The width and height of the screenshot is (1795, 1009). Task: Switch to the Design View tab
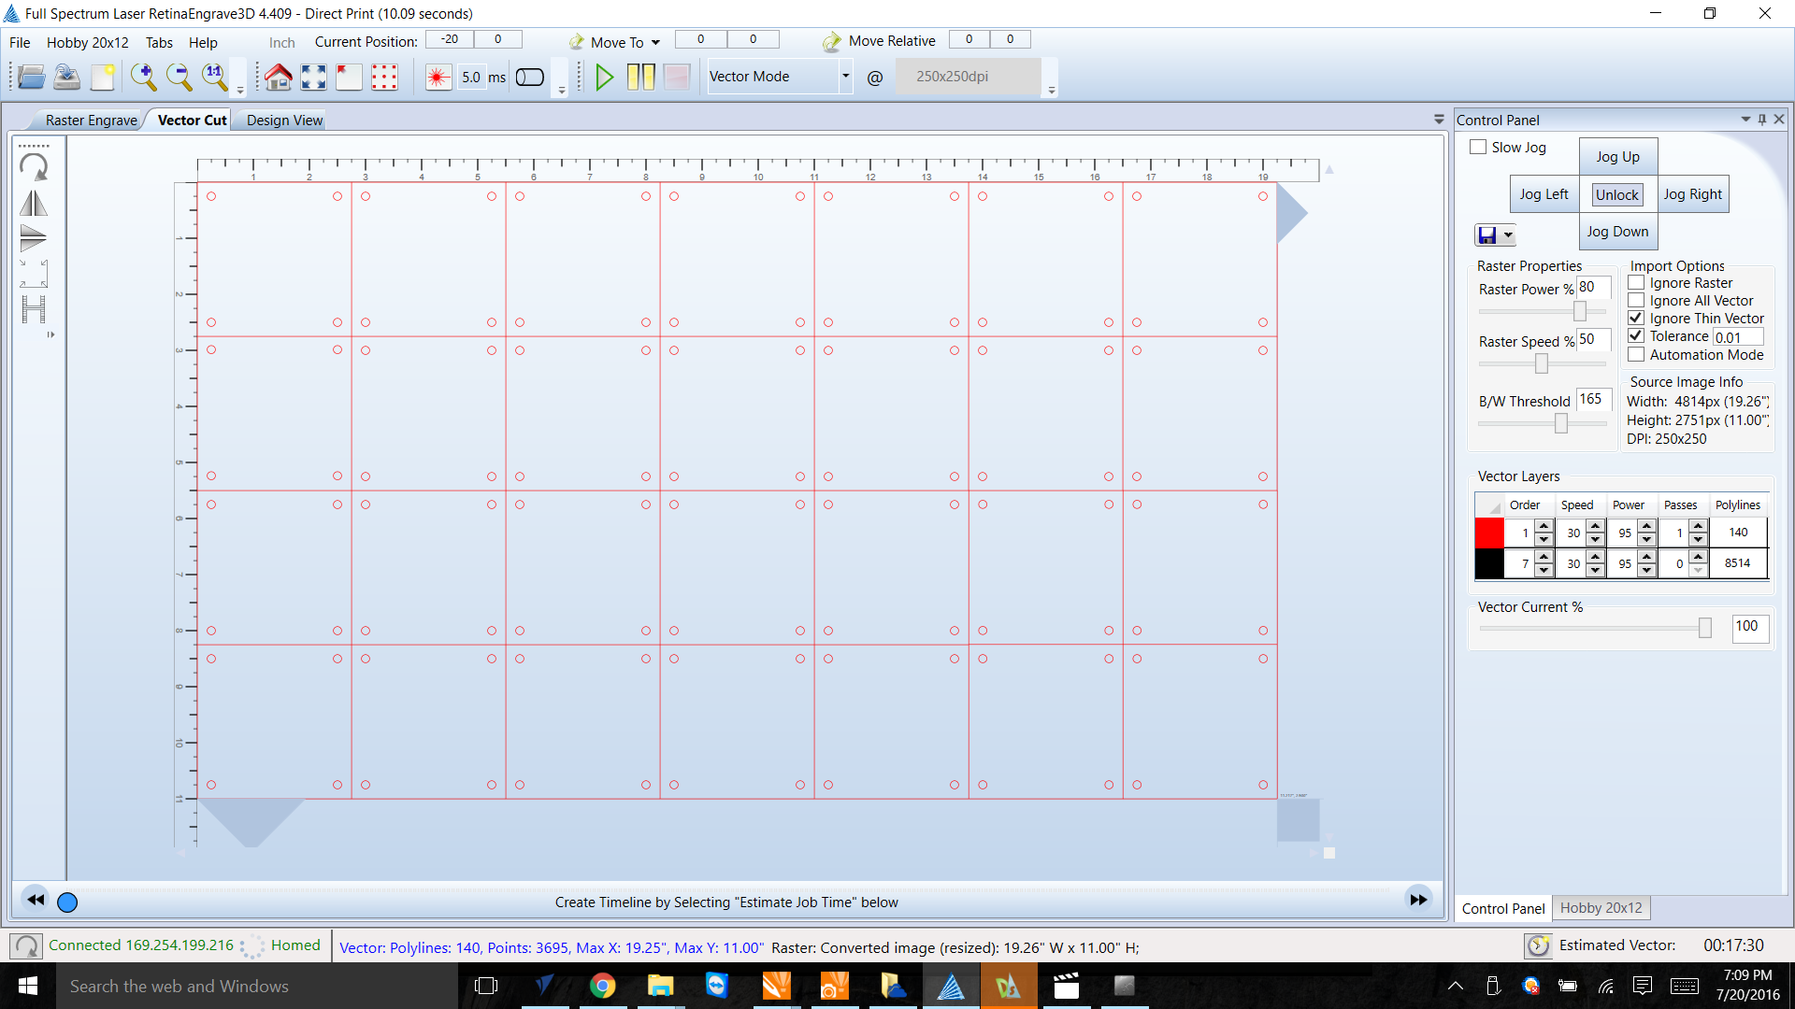[284, 120]
